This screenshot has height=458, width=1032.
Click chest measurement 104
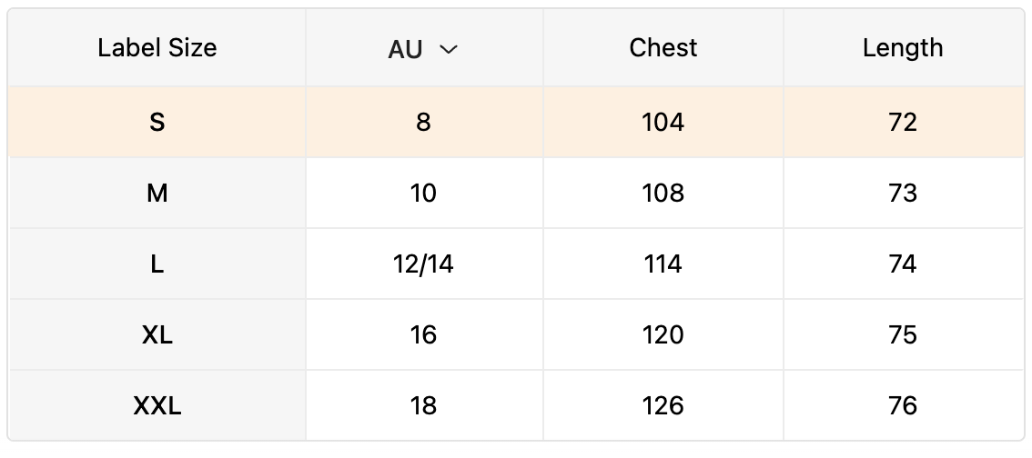[x=663, y=122]
